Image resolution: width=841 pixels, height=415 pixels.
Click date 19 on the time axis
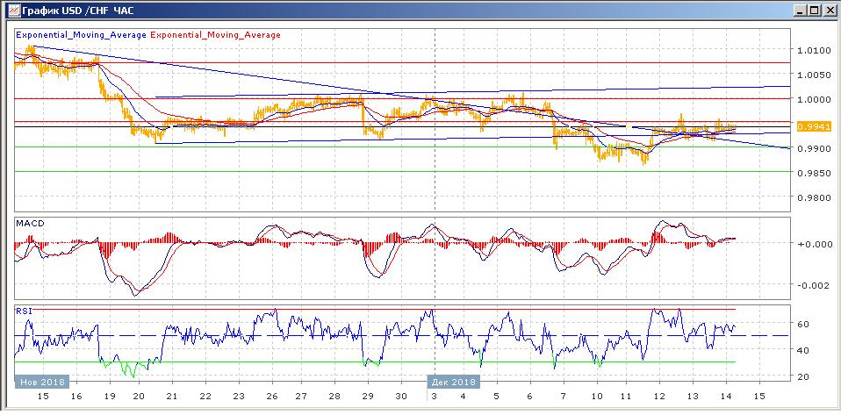point(109,397)
